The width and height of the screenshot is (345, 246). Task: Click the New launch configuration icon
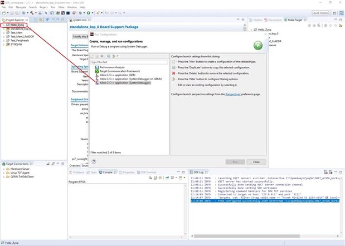coord(93,56)
